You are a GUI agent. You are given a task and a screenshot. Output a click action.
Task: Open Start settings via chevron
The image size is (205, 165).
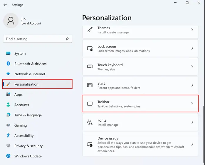pos(192,85)
